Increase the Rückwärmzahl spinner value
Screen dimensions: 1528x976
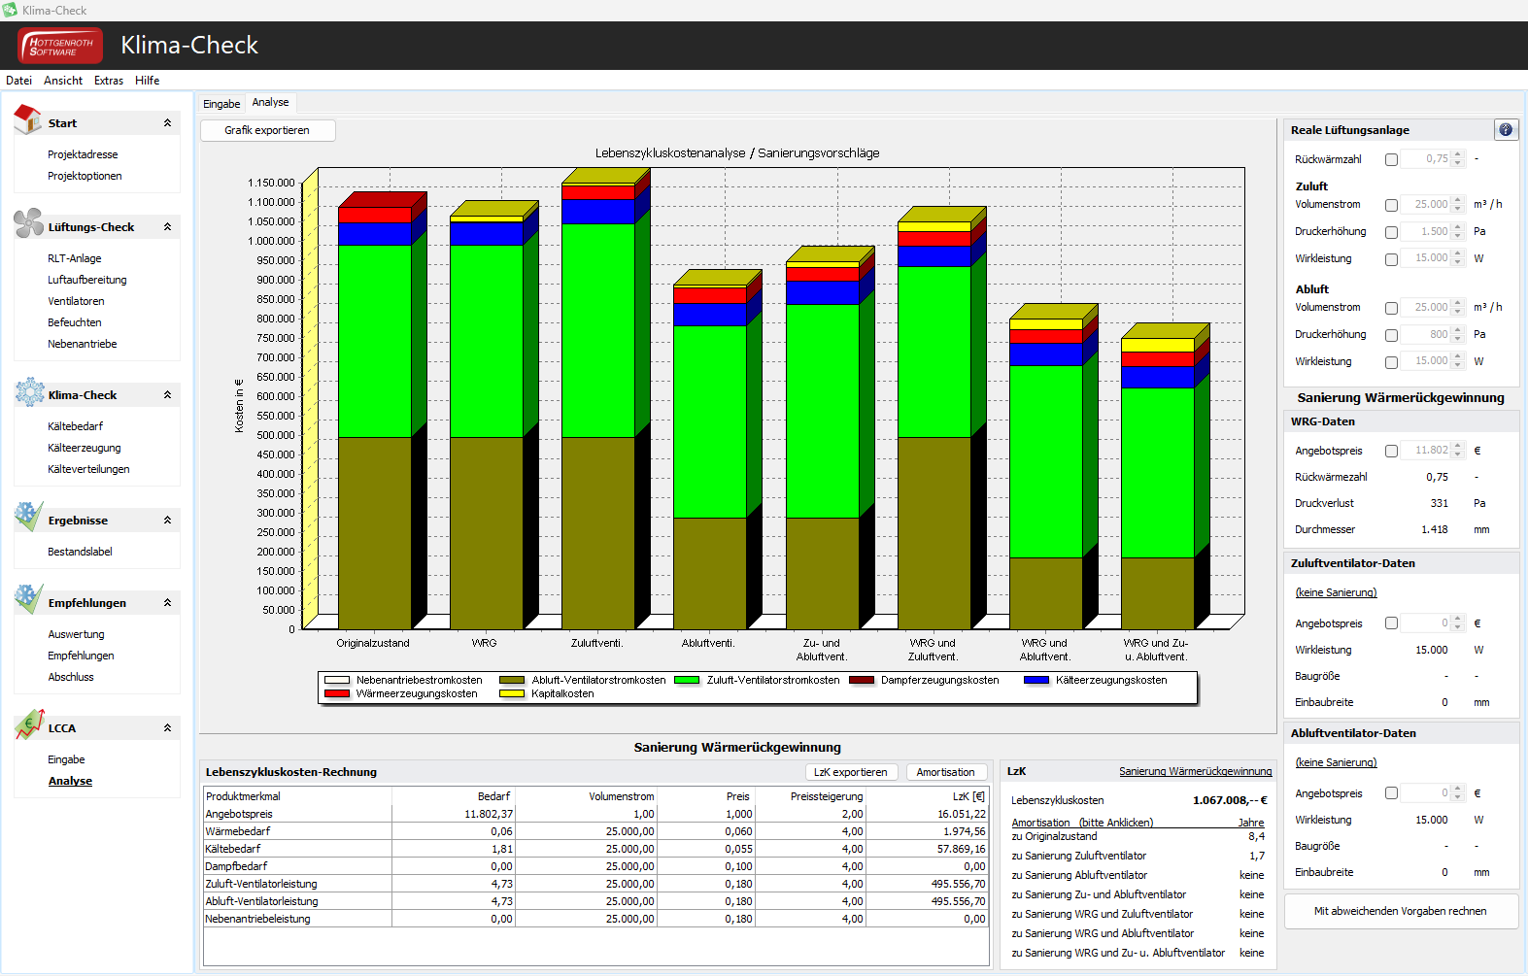click(x=1457, y=155)
